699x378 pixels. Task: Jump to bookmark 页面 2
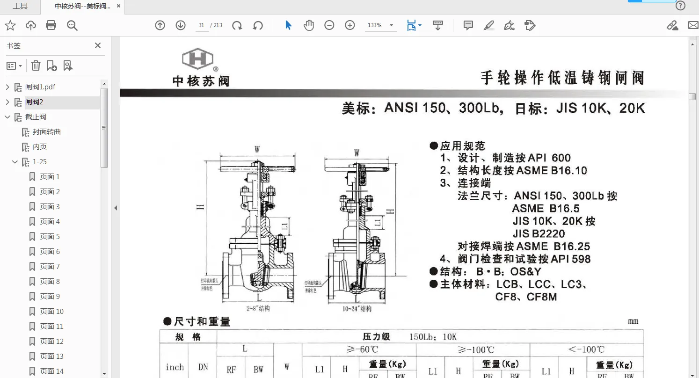pyautogui.click(x=50, y=192)
